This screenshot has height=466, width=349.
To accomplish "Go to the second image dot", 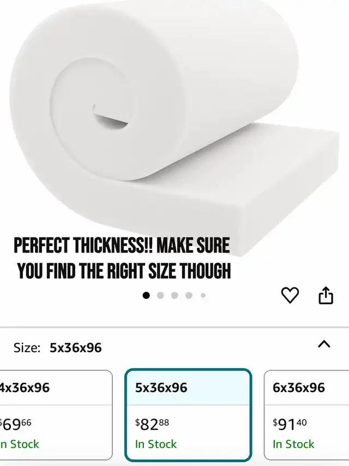I will tap(160, 296).
